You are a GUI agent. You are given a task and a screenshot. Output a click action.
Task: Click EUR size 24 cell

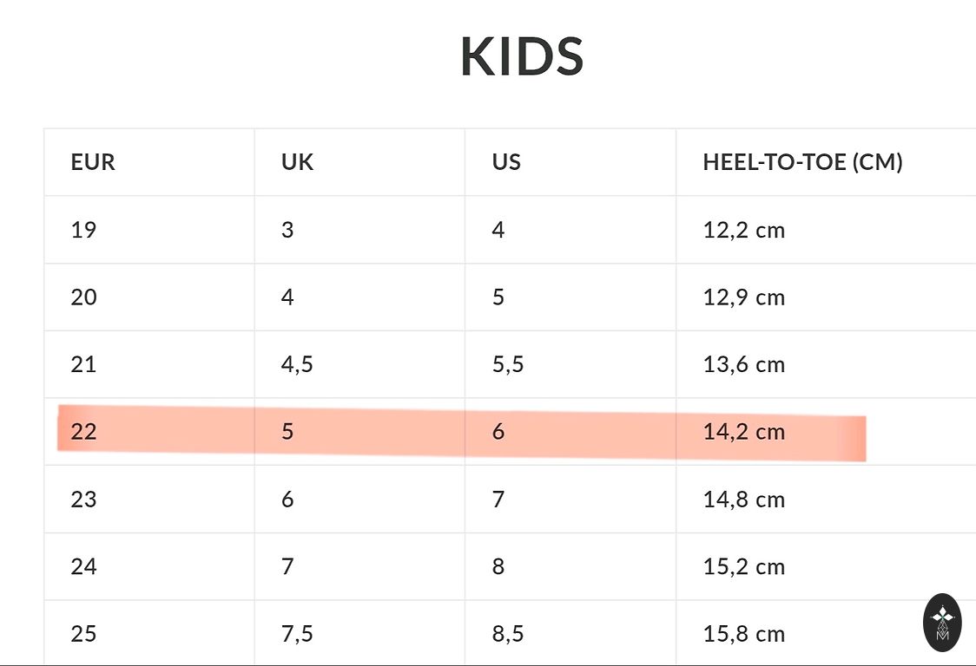tap(83, 567)
